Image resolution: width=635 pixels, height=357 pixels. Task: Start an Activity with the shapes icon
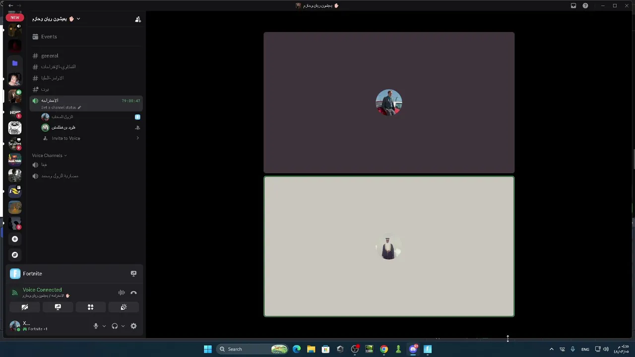[90, 307]
